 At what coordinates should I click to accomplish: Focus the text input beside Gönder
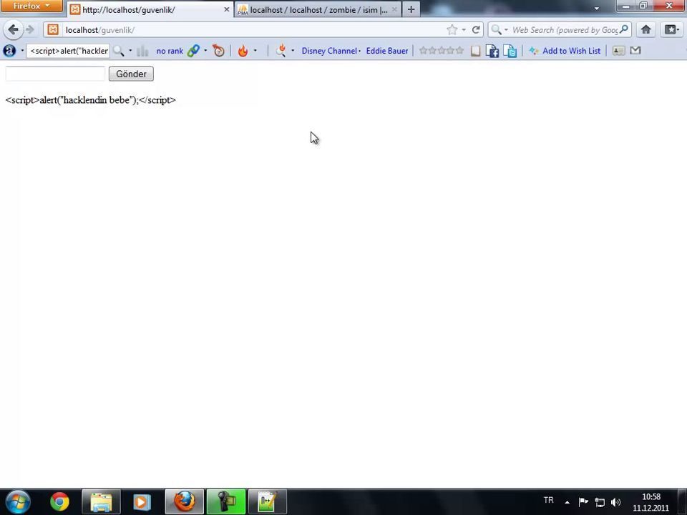[x=55, y=74]
